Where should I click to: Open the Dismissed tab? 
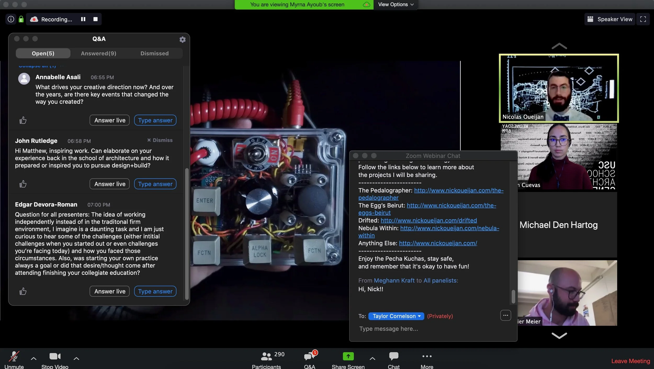tap(154, 53)
